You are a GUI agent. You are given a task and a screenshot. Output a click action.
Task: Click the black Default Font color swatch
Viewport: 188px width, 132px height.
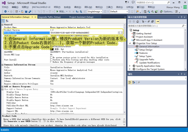tap(52, 49)
